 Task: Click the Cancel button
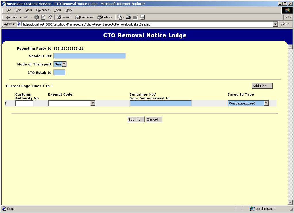[x=154, y=119]
